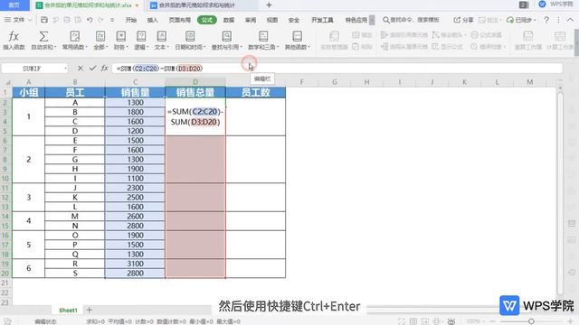Open the 财务 functions icon
Image resolution: width=579 pixels, height=325 pixels.
click(120, 36)
